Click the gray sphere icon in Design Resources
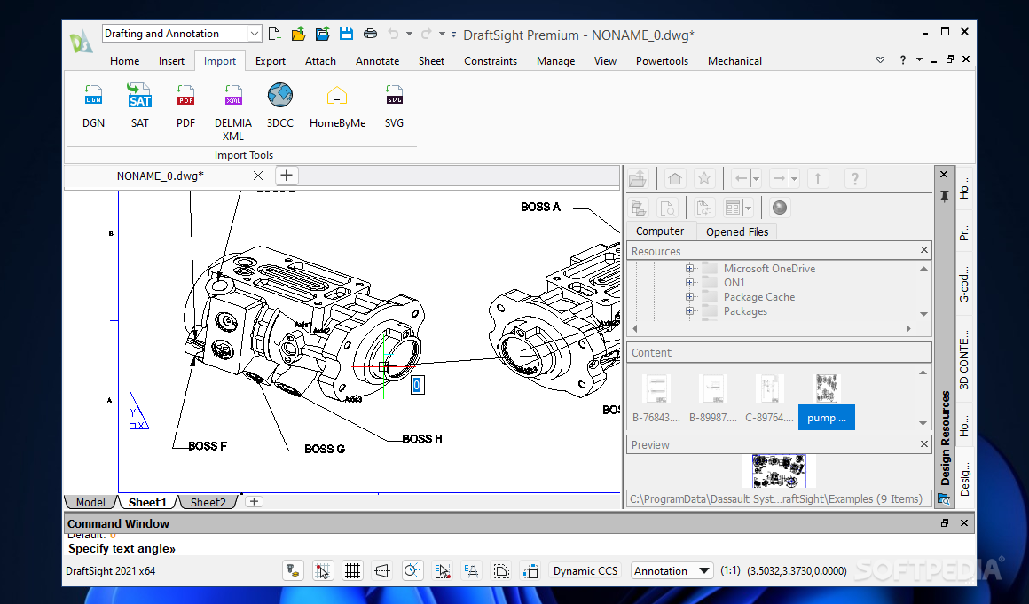Screen dimensions: 1029x604 click(780, 208)
